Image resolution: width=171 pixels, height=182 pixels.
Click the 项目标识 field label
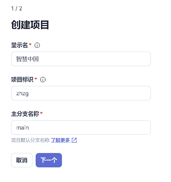coord(22,80)
